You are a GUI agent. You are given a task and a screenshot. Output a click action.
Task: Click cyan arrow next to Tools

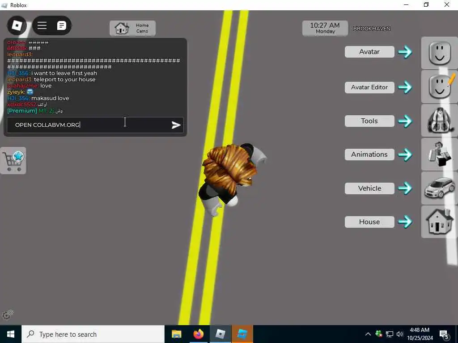point(405,121)
